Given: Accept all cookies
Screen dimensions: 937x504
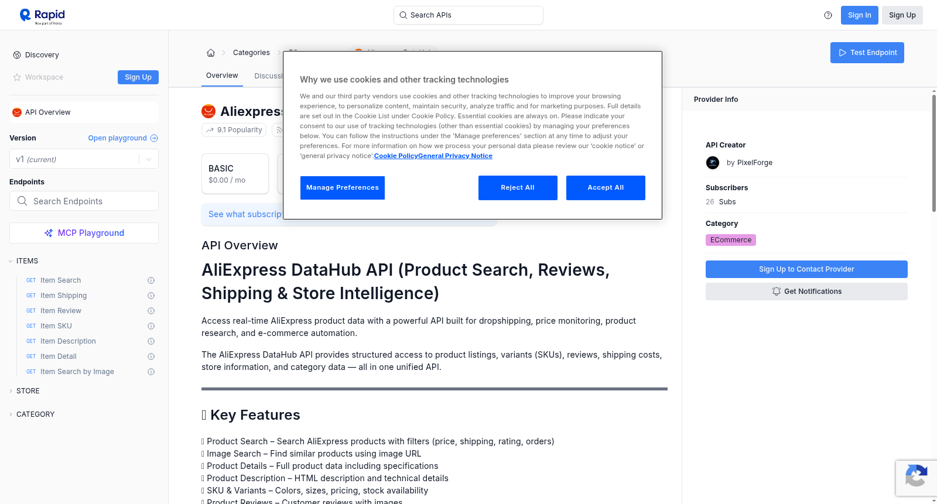Looking at the screenshot, I should [x=606, y=188].
